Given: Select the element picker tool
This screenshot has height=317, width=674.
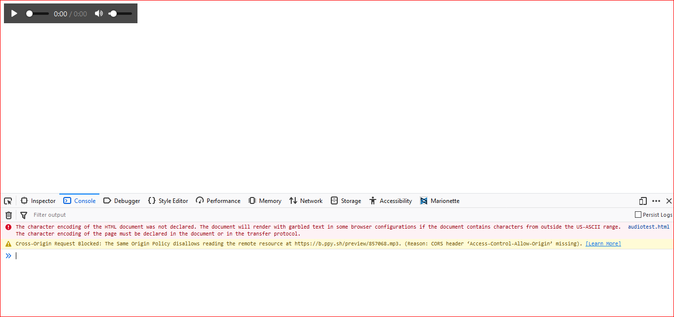Looking at the screenshot, I should 7,200.
